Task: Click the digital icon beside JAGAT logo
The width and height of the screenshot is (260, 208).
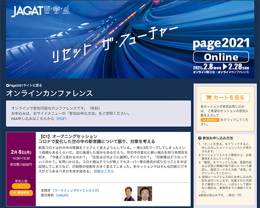Action: click(47, 9)
